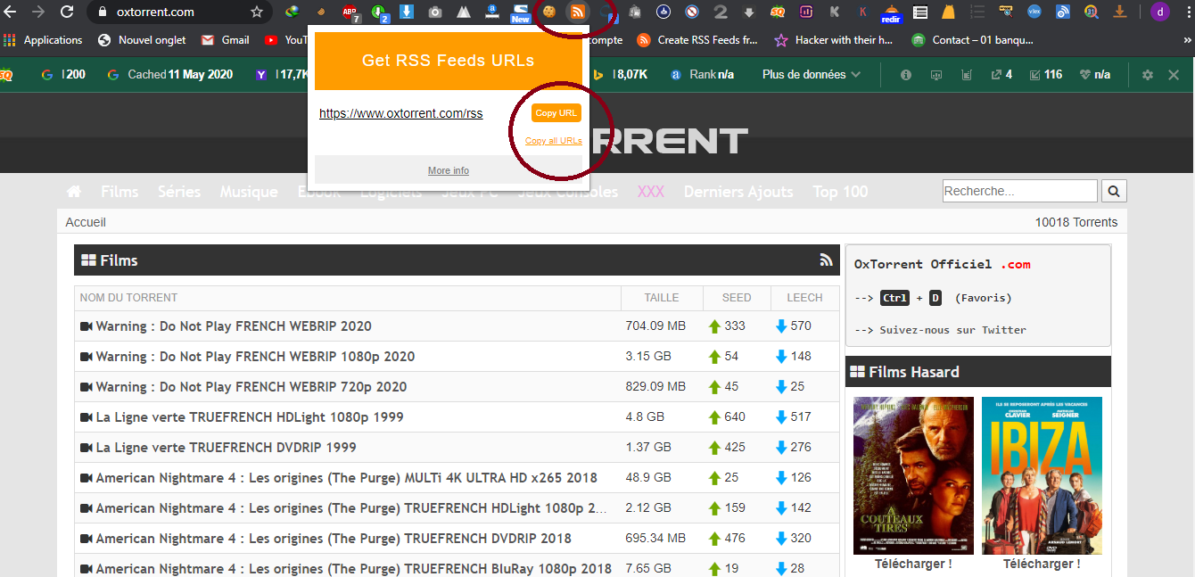
Task: Open the Create RSS Feeds bookmark
Action: tap(697, 40)
